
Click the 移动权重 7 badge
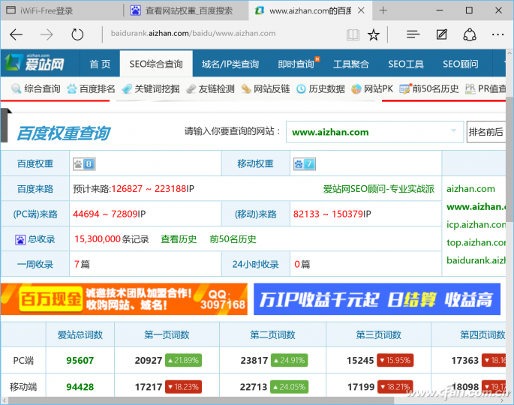click(305, 164)
